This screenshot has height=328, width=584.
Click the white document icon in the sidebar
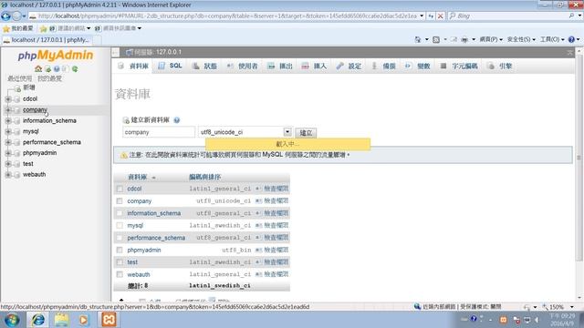[x=65, y=69]
